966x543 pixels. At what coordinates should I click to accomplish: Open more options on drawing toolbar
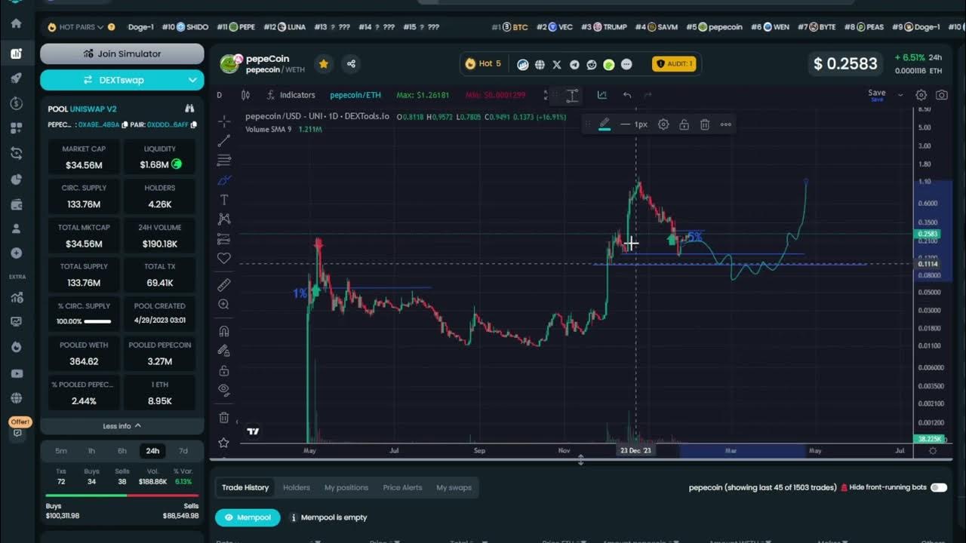pos(726,124)
